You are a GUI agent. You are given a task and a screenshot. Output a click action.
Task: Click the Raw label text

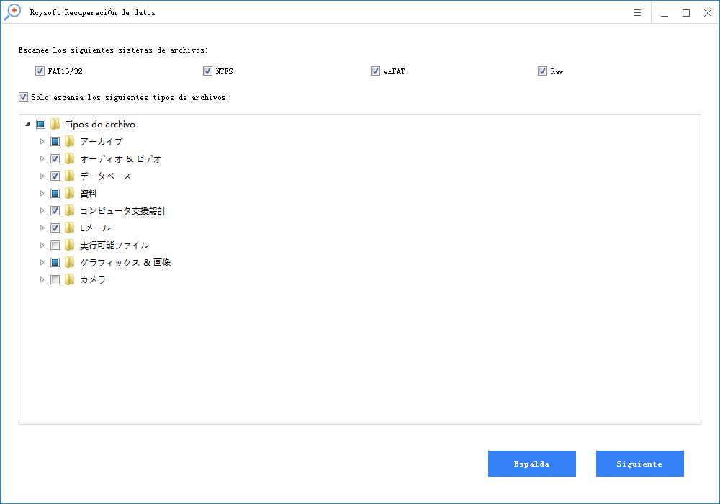(557, 71)
